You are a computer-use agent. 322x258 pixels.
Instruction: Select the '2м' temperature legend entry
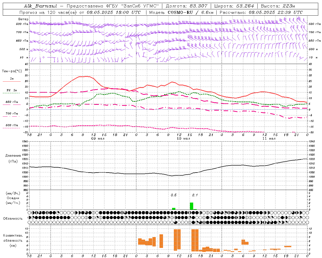[12, 79]
